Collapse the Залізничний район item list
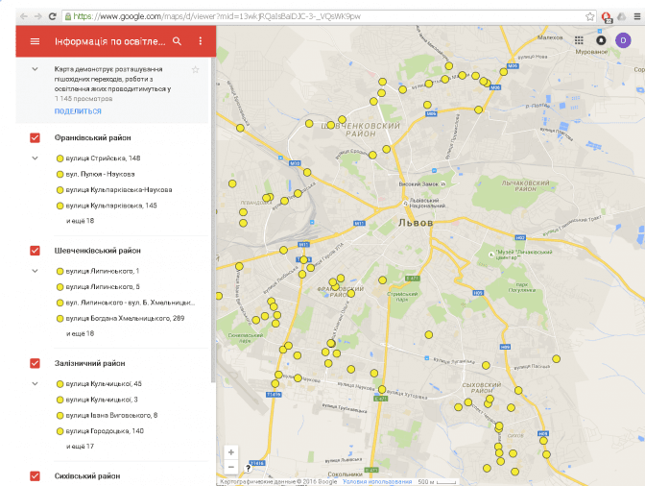Viewport: 645px width, 486px height. click(x=36, y=384)
